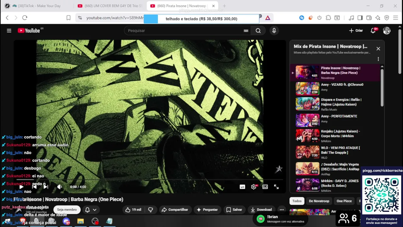Click the video progress bar
This screenshot has height=227, width=403.
click(x=150, y=180)
